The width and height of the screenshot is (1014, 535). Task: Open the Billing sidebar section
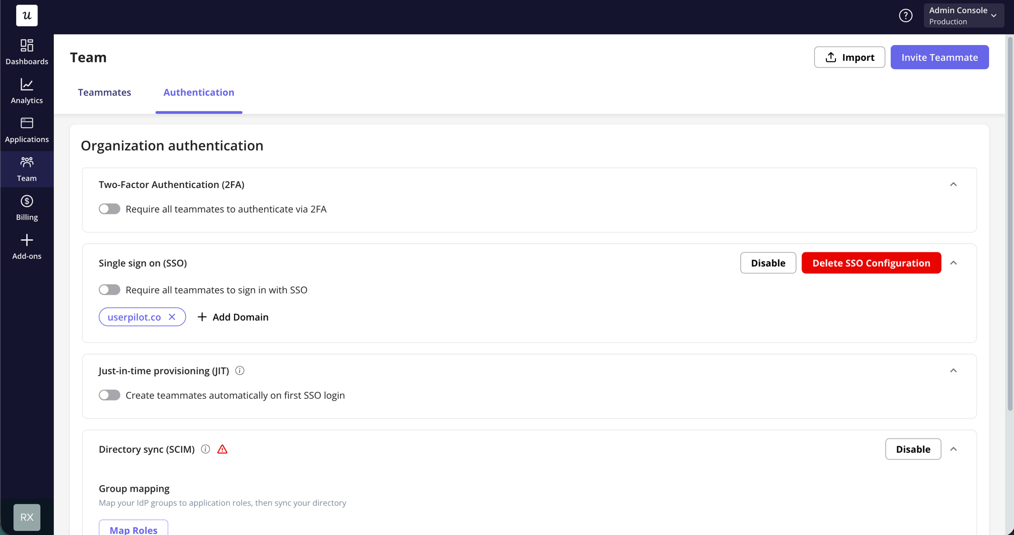point(27,208)
